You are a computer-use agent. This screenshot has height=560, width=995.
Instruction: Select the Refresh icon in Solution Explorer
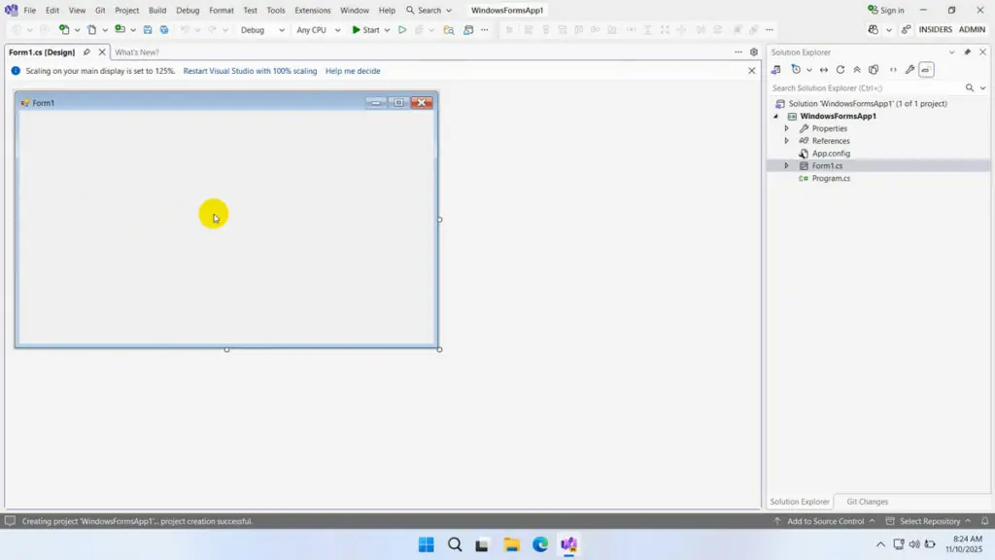coord(841,69)
